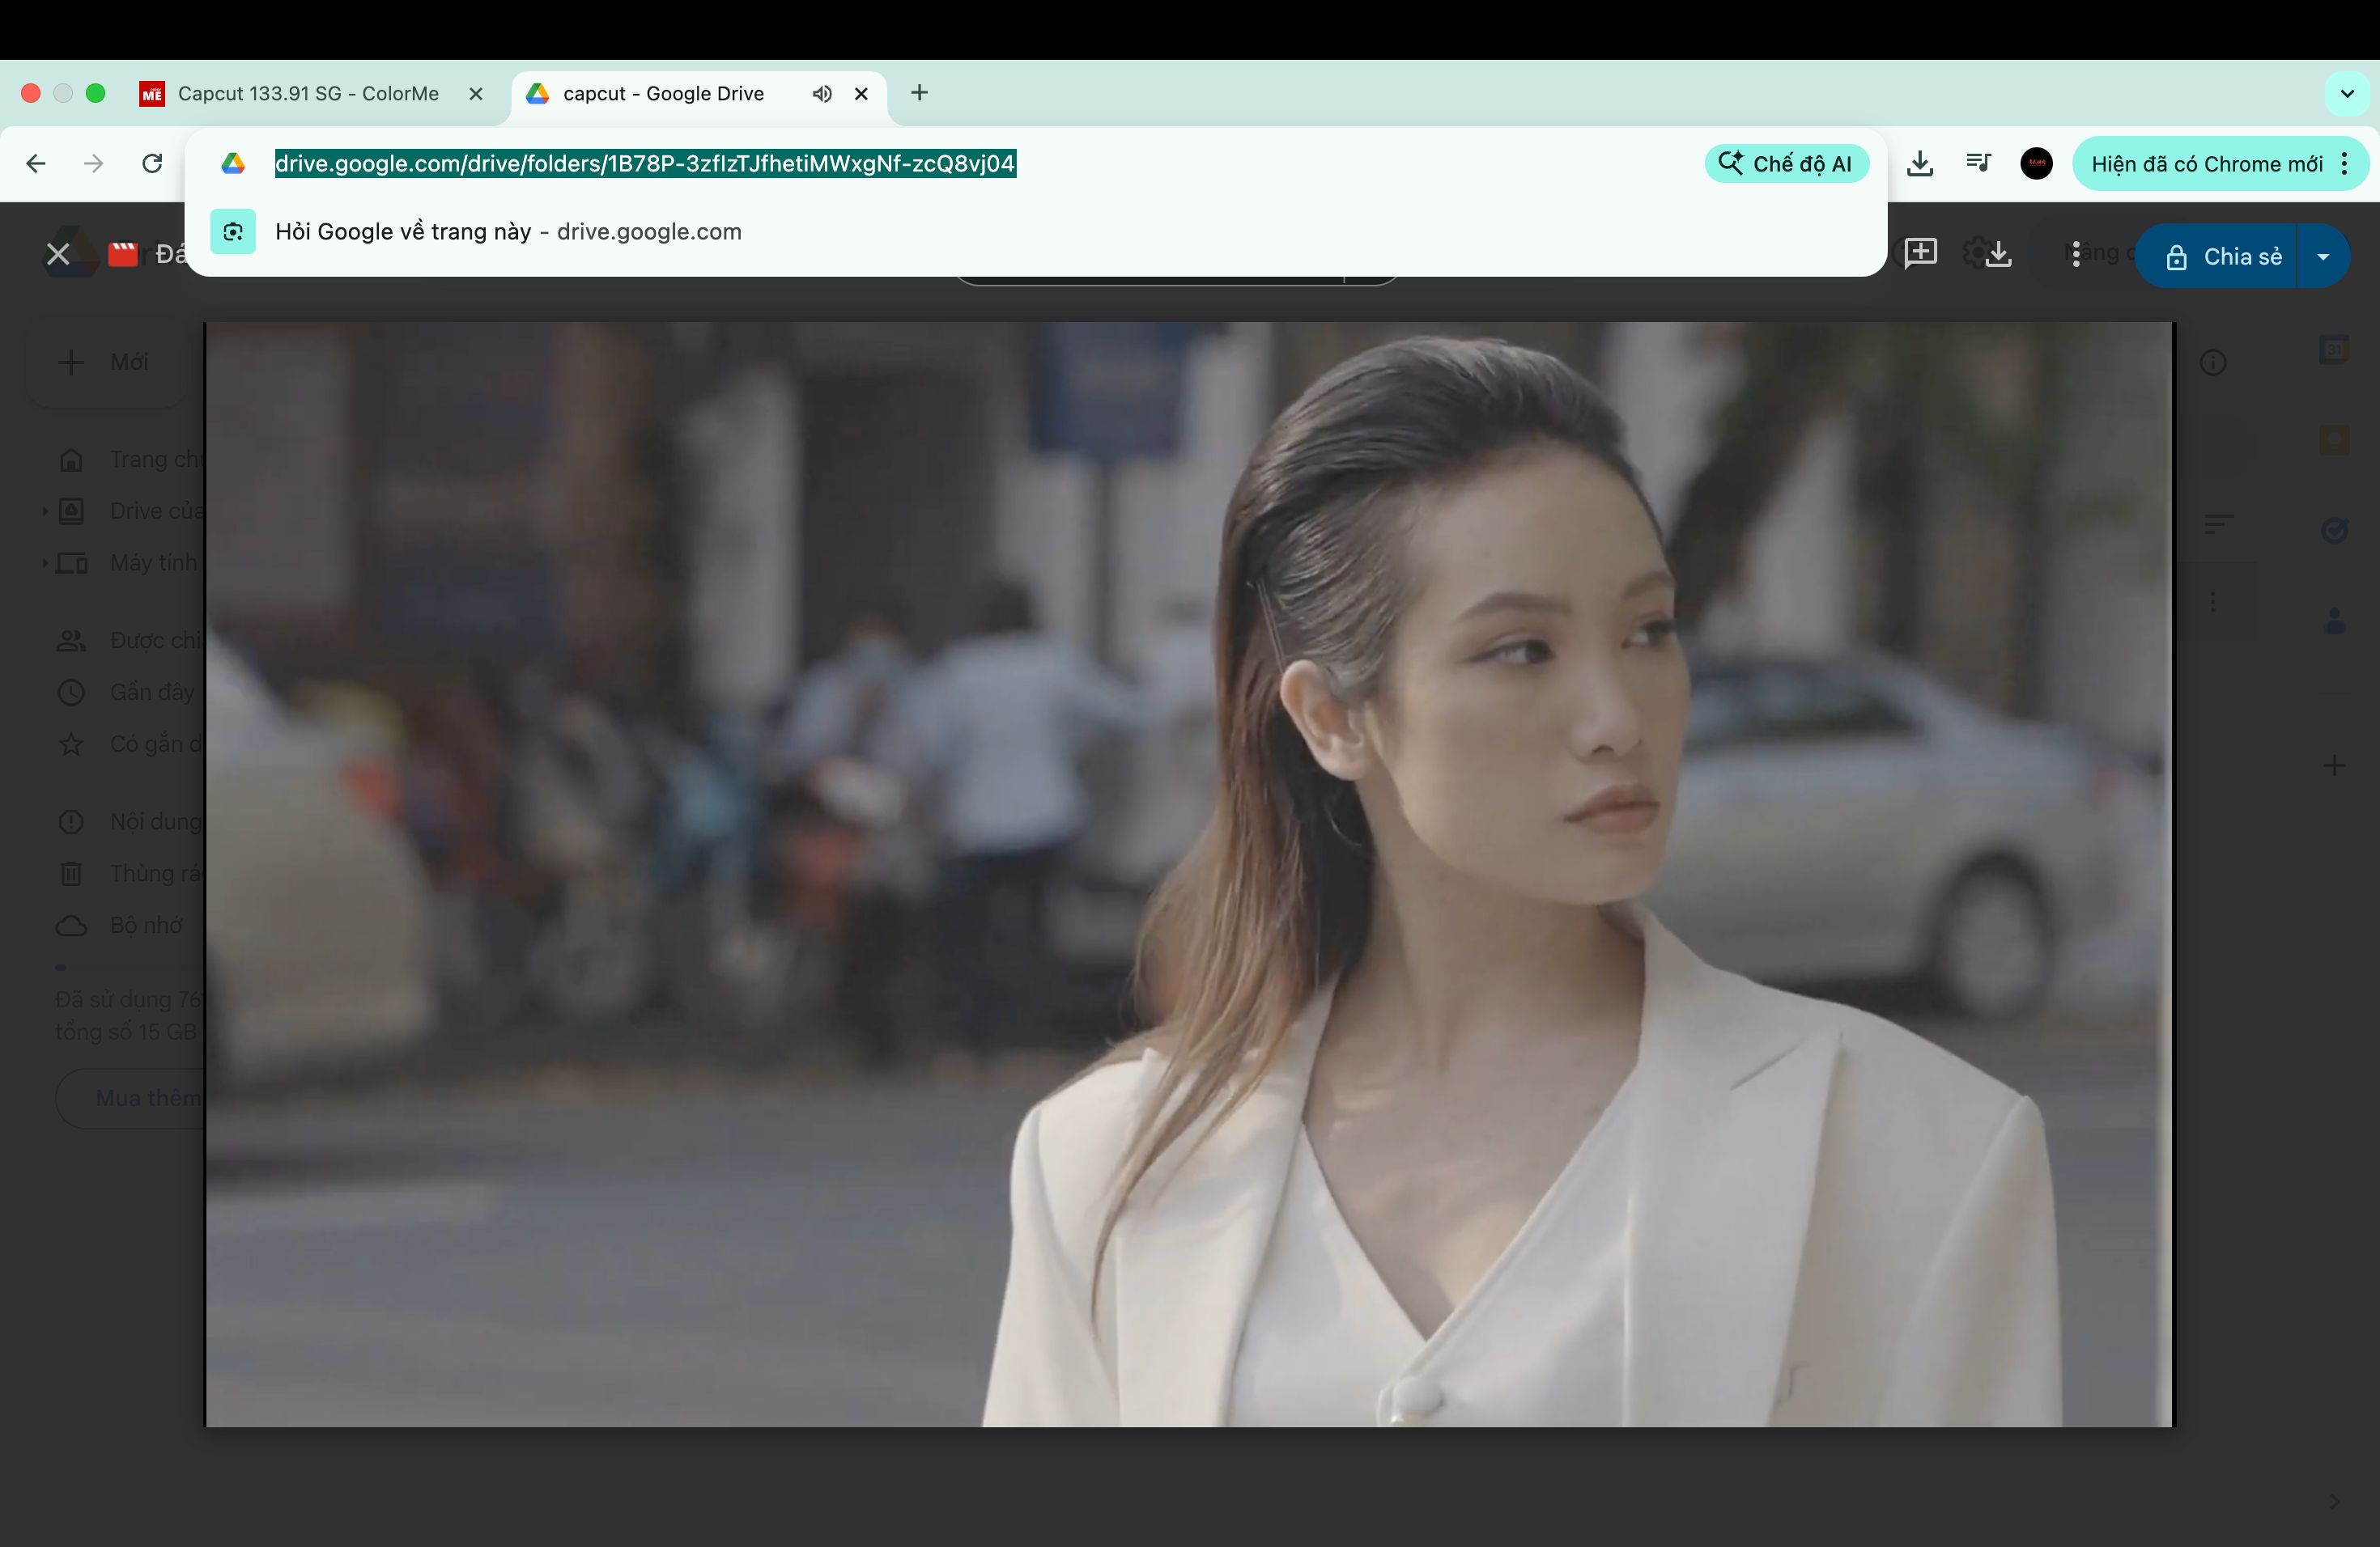Select Hỏi Google về trang này suggestion
Image resolution: width=2380 pixels, height=1547 pixels.
tap(1036, 232)
